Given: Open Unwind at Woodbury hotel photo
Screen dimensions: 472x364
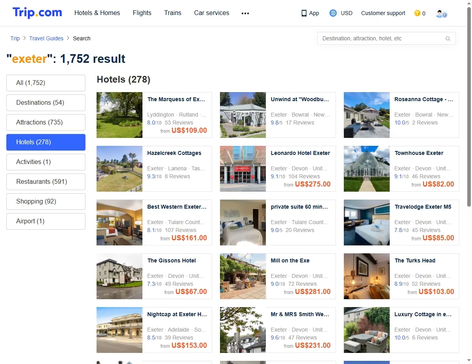Looking at the screenshot, I should coord(243,115).
